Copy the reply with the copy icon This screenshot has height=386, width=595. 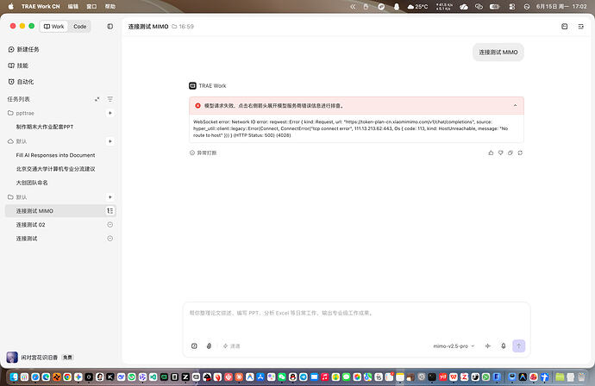510,153
